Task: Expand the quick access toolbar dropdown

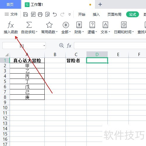Action: tap(69, 15)
